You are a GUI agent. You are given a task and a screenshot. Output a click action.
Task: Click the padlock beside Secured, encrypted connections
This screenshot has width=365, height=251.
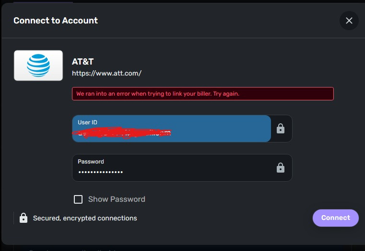coord(24,218)
